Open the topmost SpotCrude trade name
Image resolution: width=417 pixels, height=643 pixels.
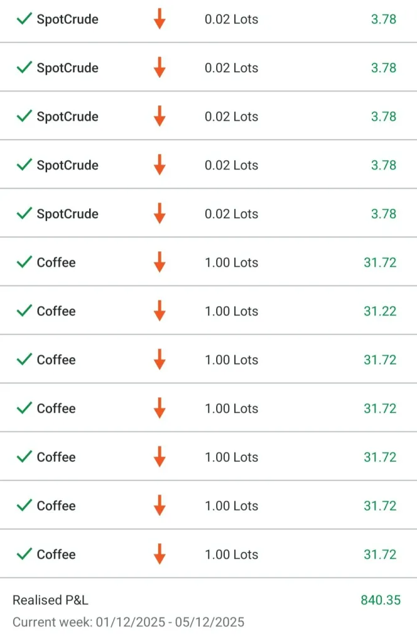pos(67,19)
